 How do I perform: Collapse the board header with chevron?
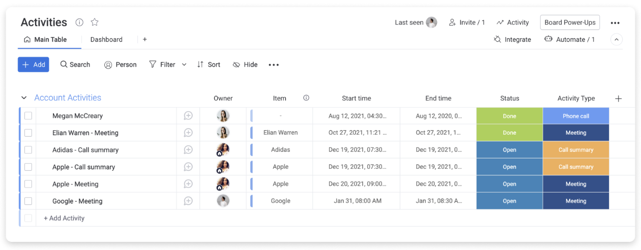(x=617, y=39)
